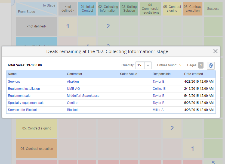Open the Specialty-equipment sale deal

pos(26,103)
